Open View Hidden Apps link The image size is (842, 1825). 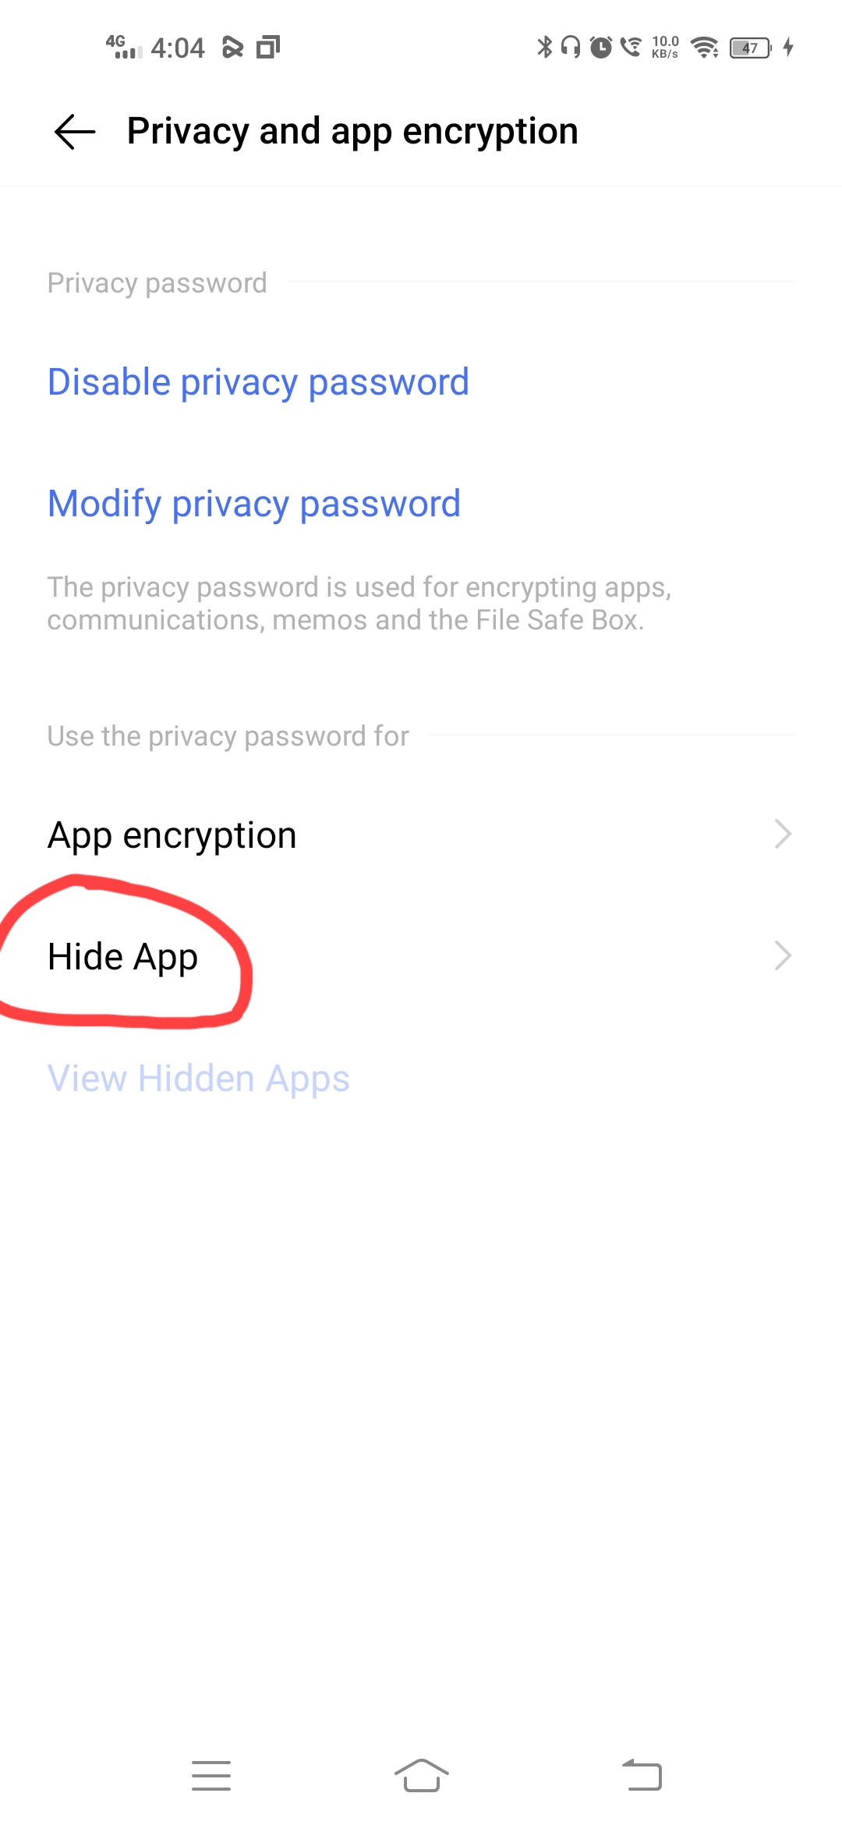pyautogui.click(x=199, y=1079)
